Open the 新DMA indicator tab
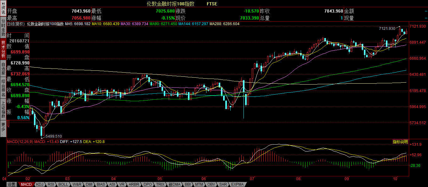The height and width of the screenshot is (187, 428). pyautogui.click(x=174, y=184)
